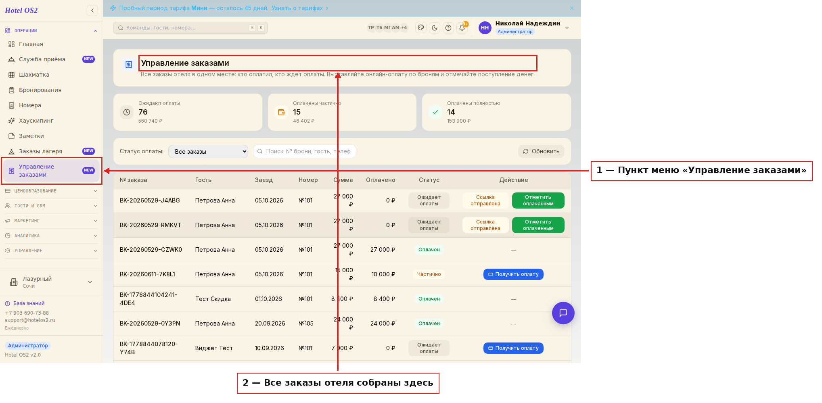Click the Обновить button
This screenshot has width=822, height=403.
(541, 151)
